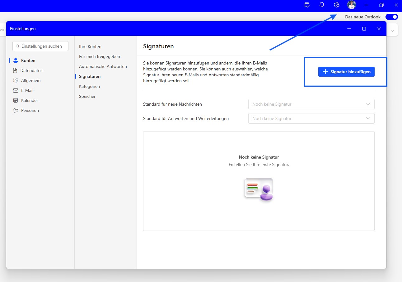This screenshot has height=282, width=402.
Task: Minimize the main Outlook window
Action: pos(367,5)
